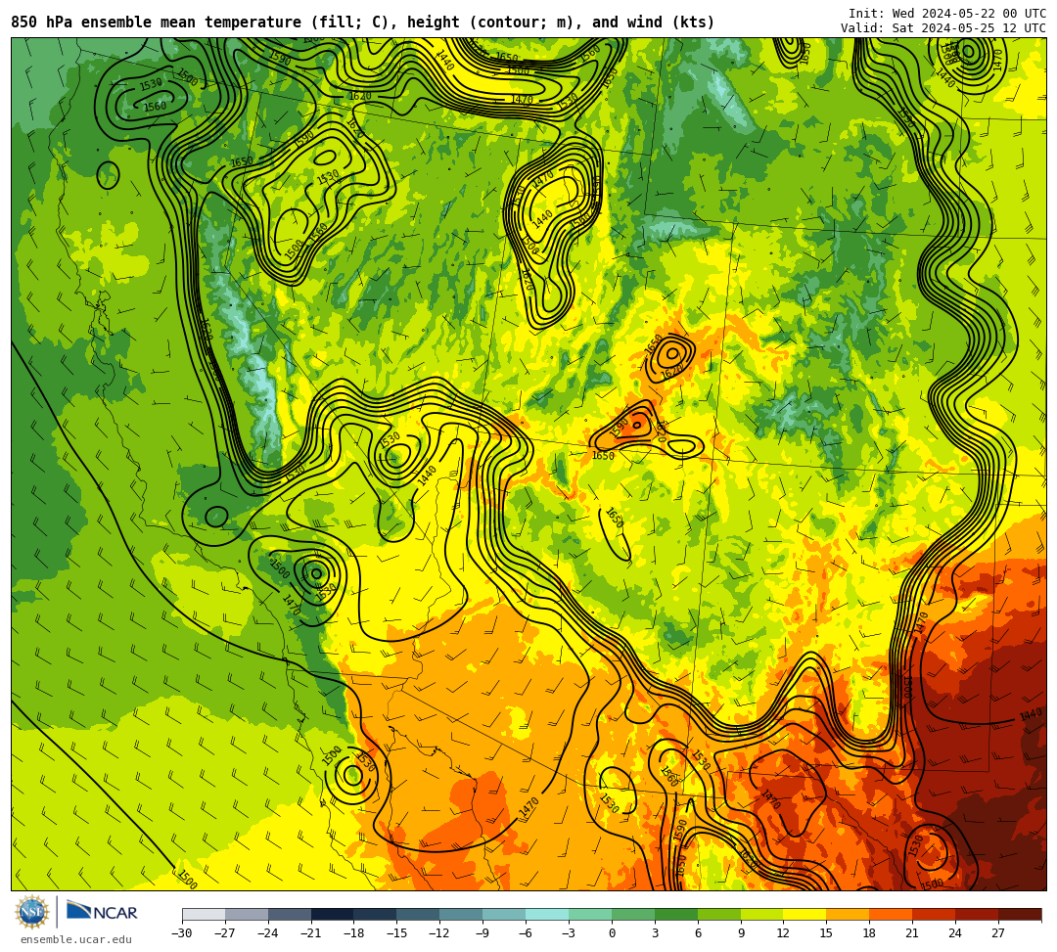Pick the colorbar swatch between -30 and -27
1057x952 pixels.
204,914
